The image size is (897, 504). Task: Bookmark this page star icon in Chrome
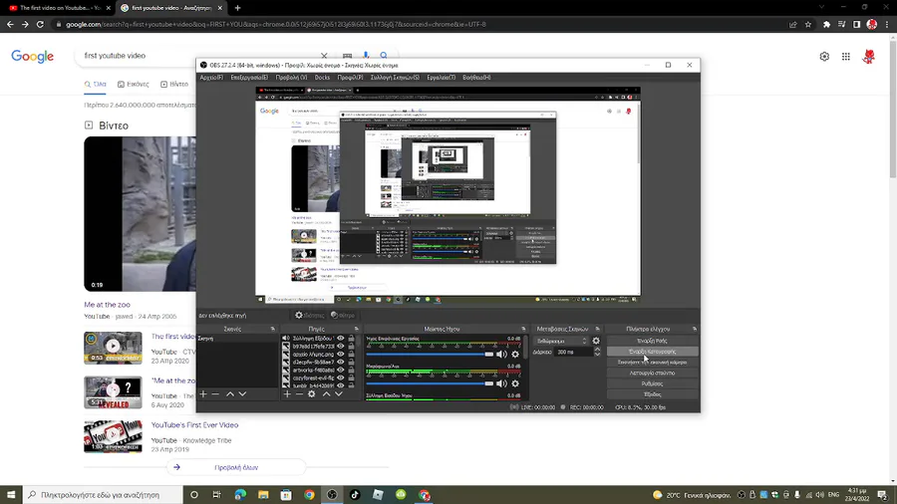pyautogui.click(x=808, y=25)
